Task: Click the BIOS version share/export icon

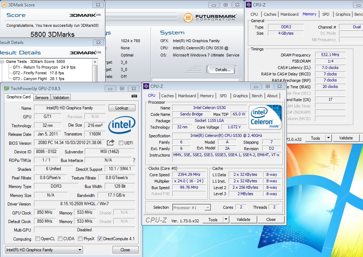Action: [111, 142]
